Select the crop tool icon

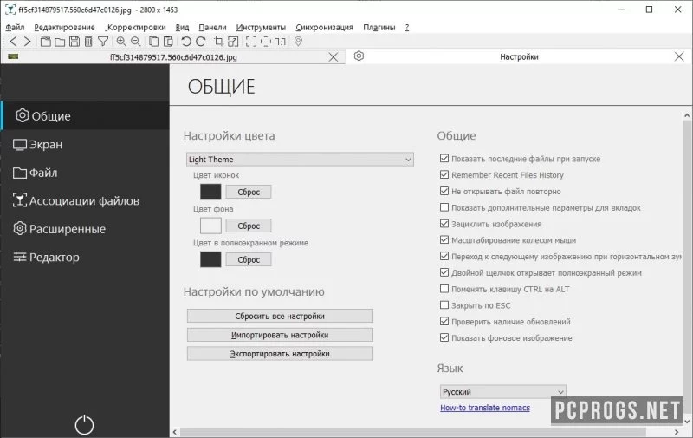(x=218, y=42)
